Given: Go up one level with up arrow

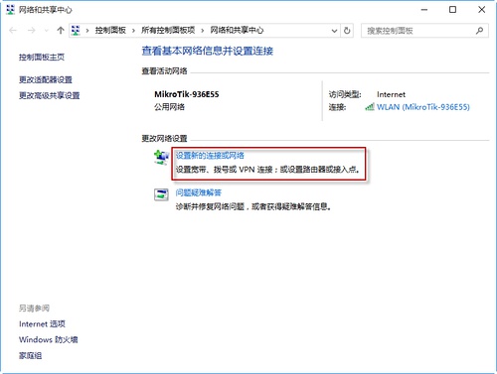Looking at the screenshot, I should pos(61,31).
